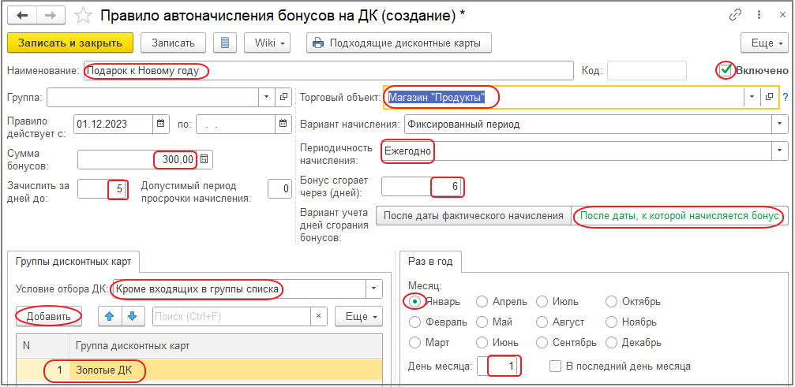Click the forward navigation arrow
This screenshot has width=795, height=387.
pos(50,15)
